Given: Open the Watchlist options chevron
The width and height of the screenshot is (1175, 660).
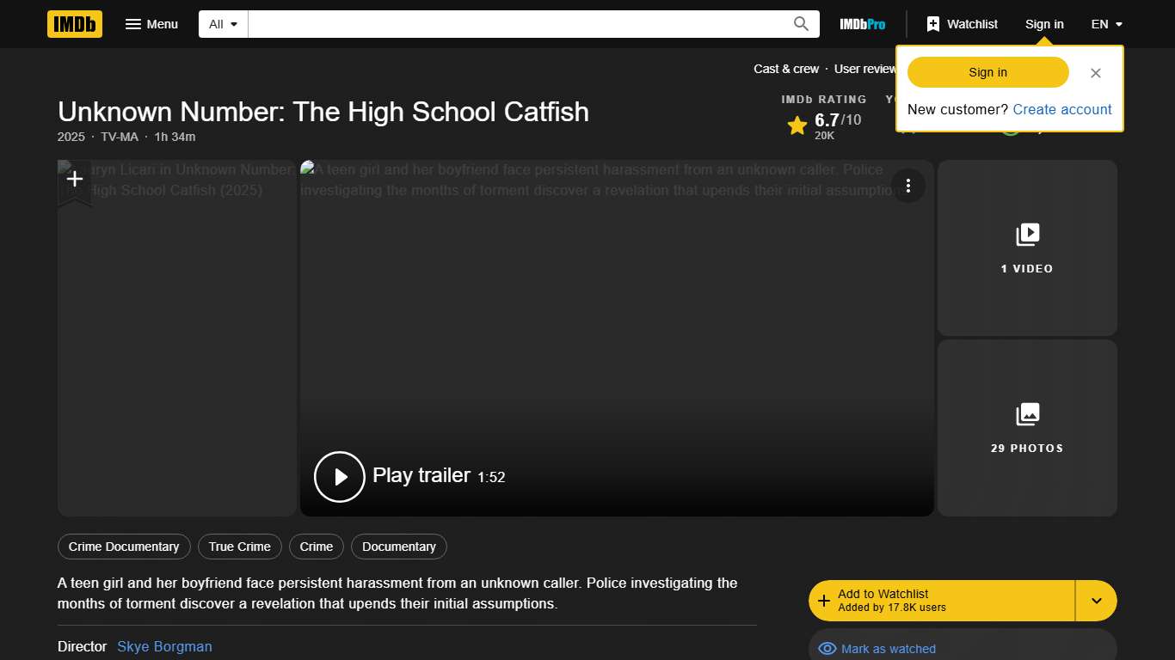Looking at the screenshot, I should click(1096, 600).
